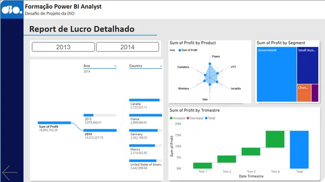
Task: Click the Sum of Profit by Product title
Action: click(192, 43)
